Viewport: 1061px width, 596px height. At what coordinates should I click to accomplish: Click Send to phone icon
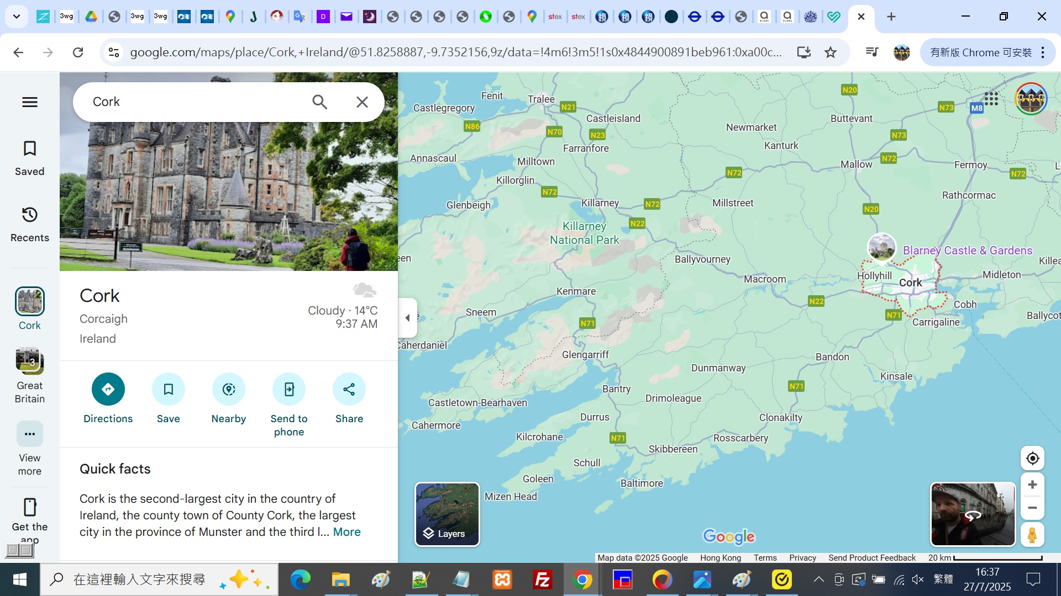click(288, 390)
